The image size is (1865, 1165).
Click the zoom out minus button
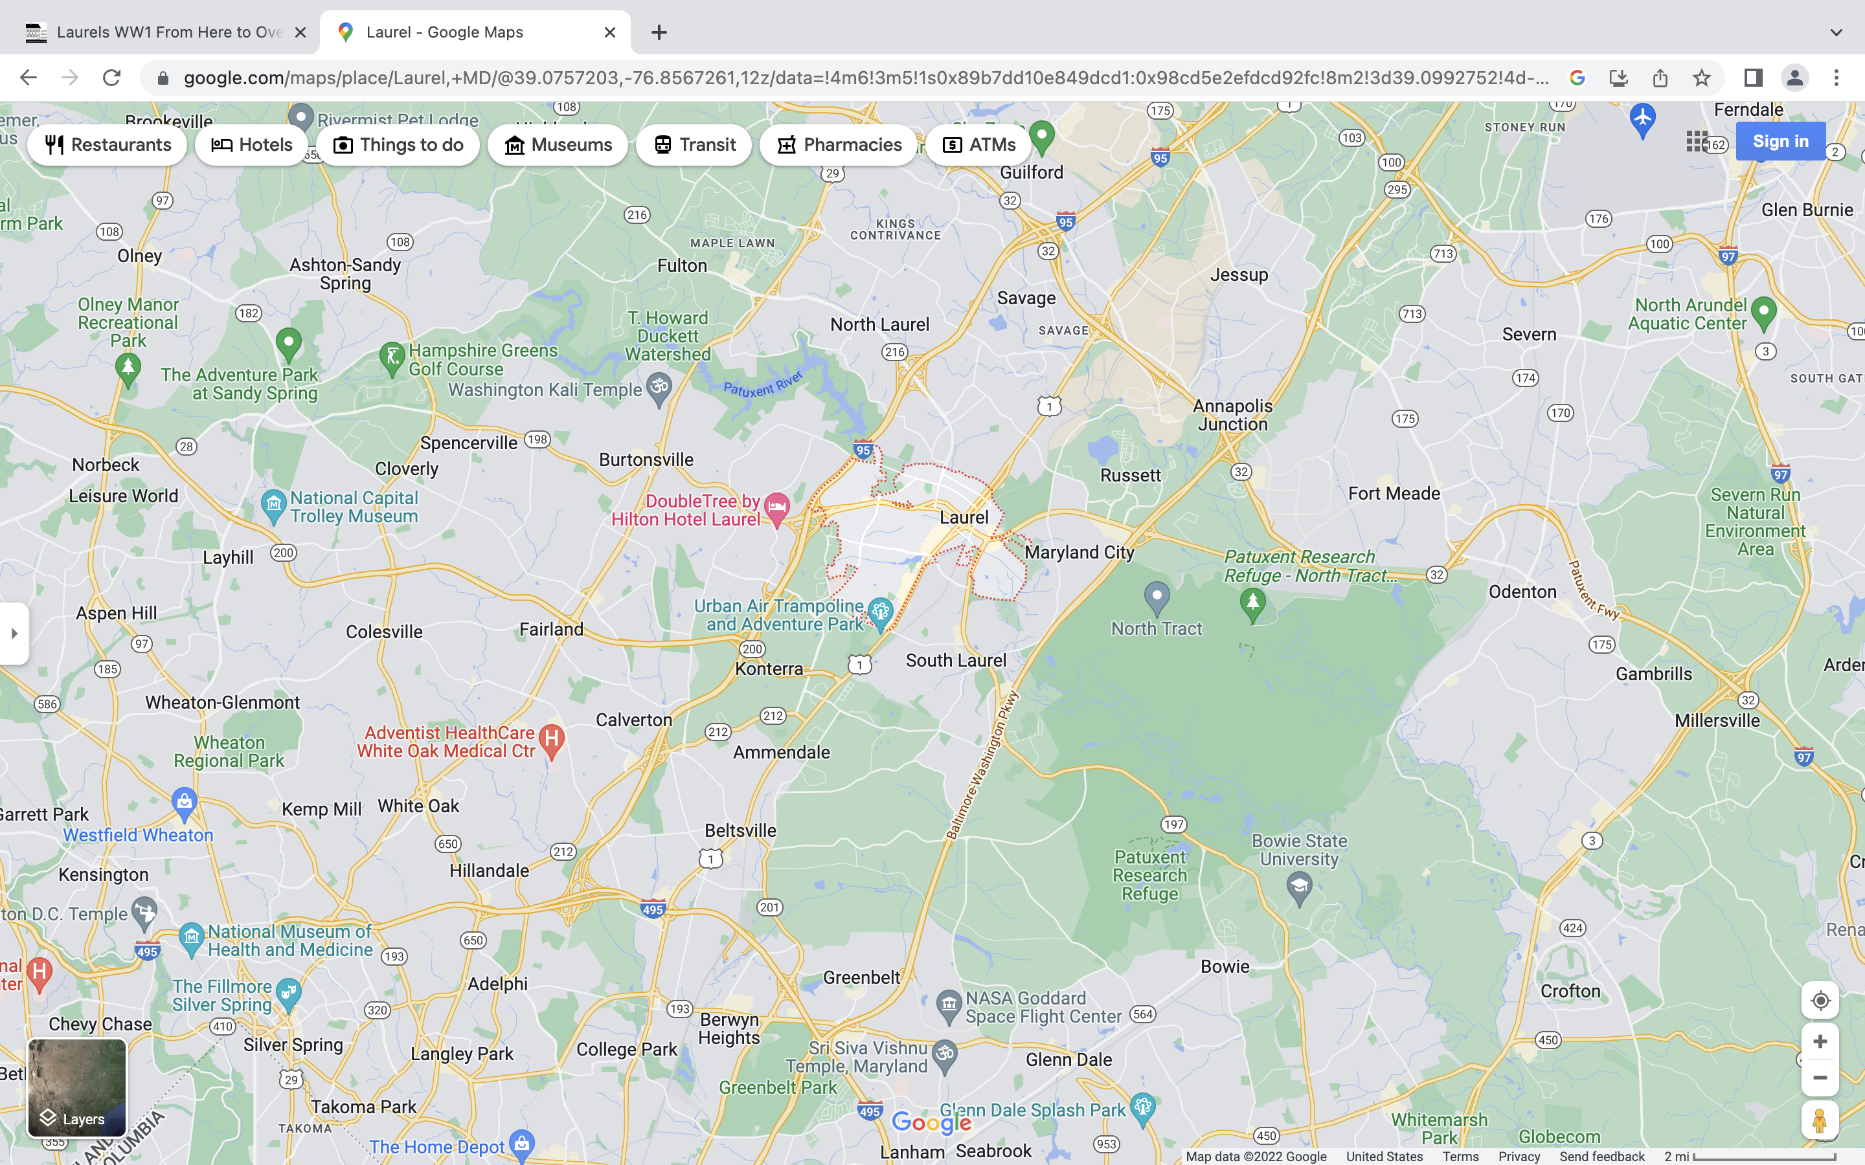[1820, 1078]
